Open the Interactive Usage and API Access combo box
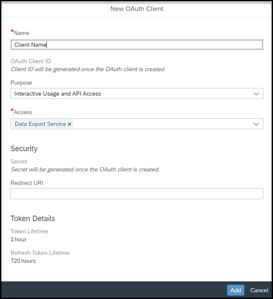 click(137, 93)
